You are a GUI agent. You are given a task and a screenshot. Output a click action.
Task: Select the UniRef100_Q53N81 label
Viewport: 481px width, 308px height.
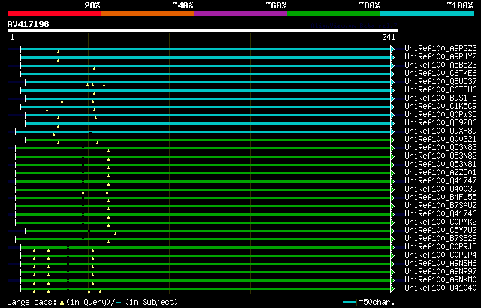pyautogui.click(x=440, y=165)
